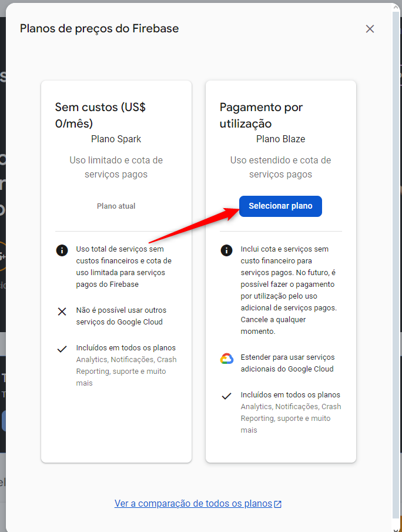Click the Inclui cota e serviços sem custo description
402x532 pixels.
click(x=289, y=290)
